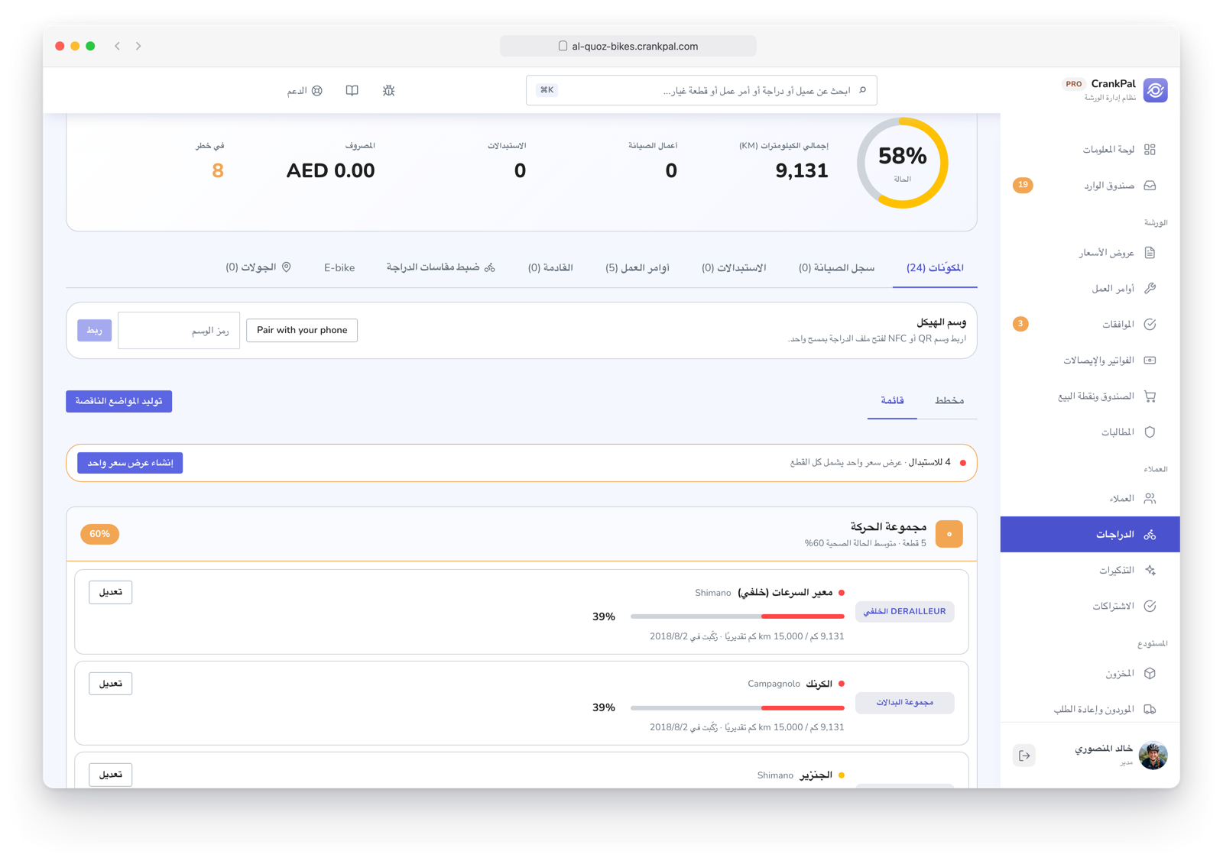
Task: Click the customers people icon
Action: [x=1150, y=499]
